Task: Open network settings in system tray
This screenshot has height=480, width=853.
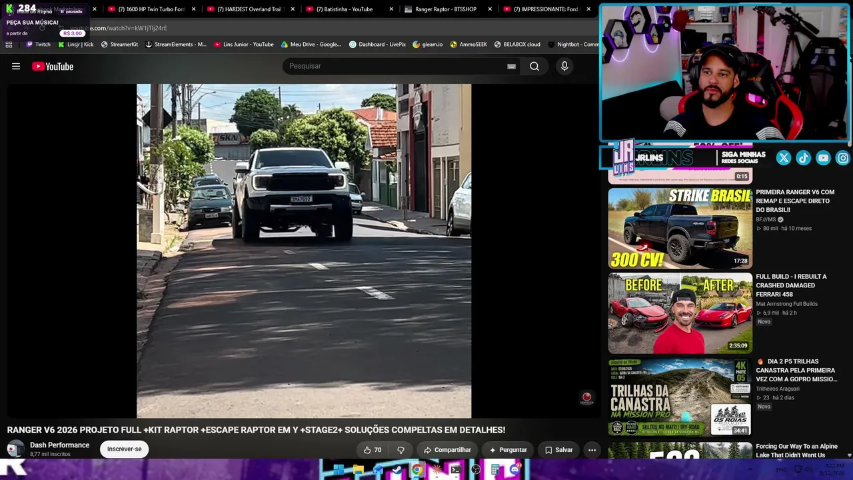Action: (x=799, y=470)
